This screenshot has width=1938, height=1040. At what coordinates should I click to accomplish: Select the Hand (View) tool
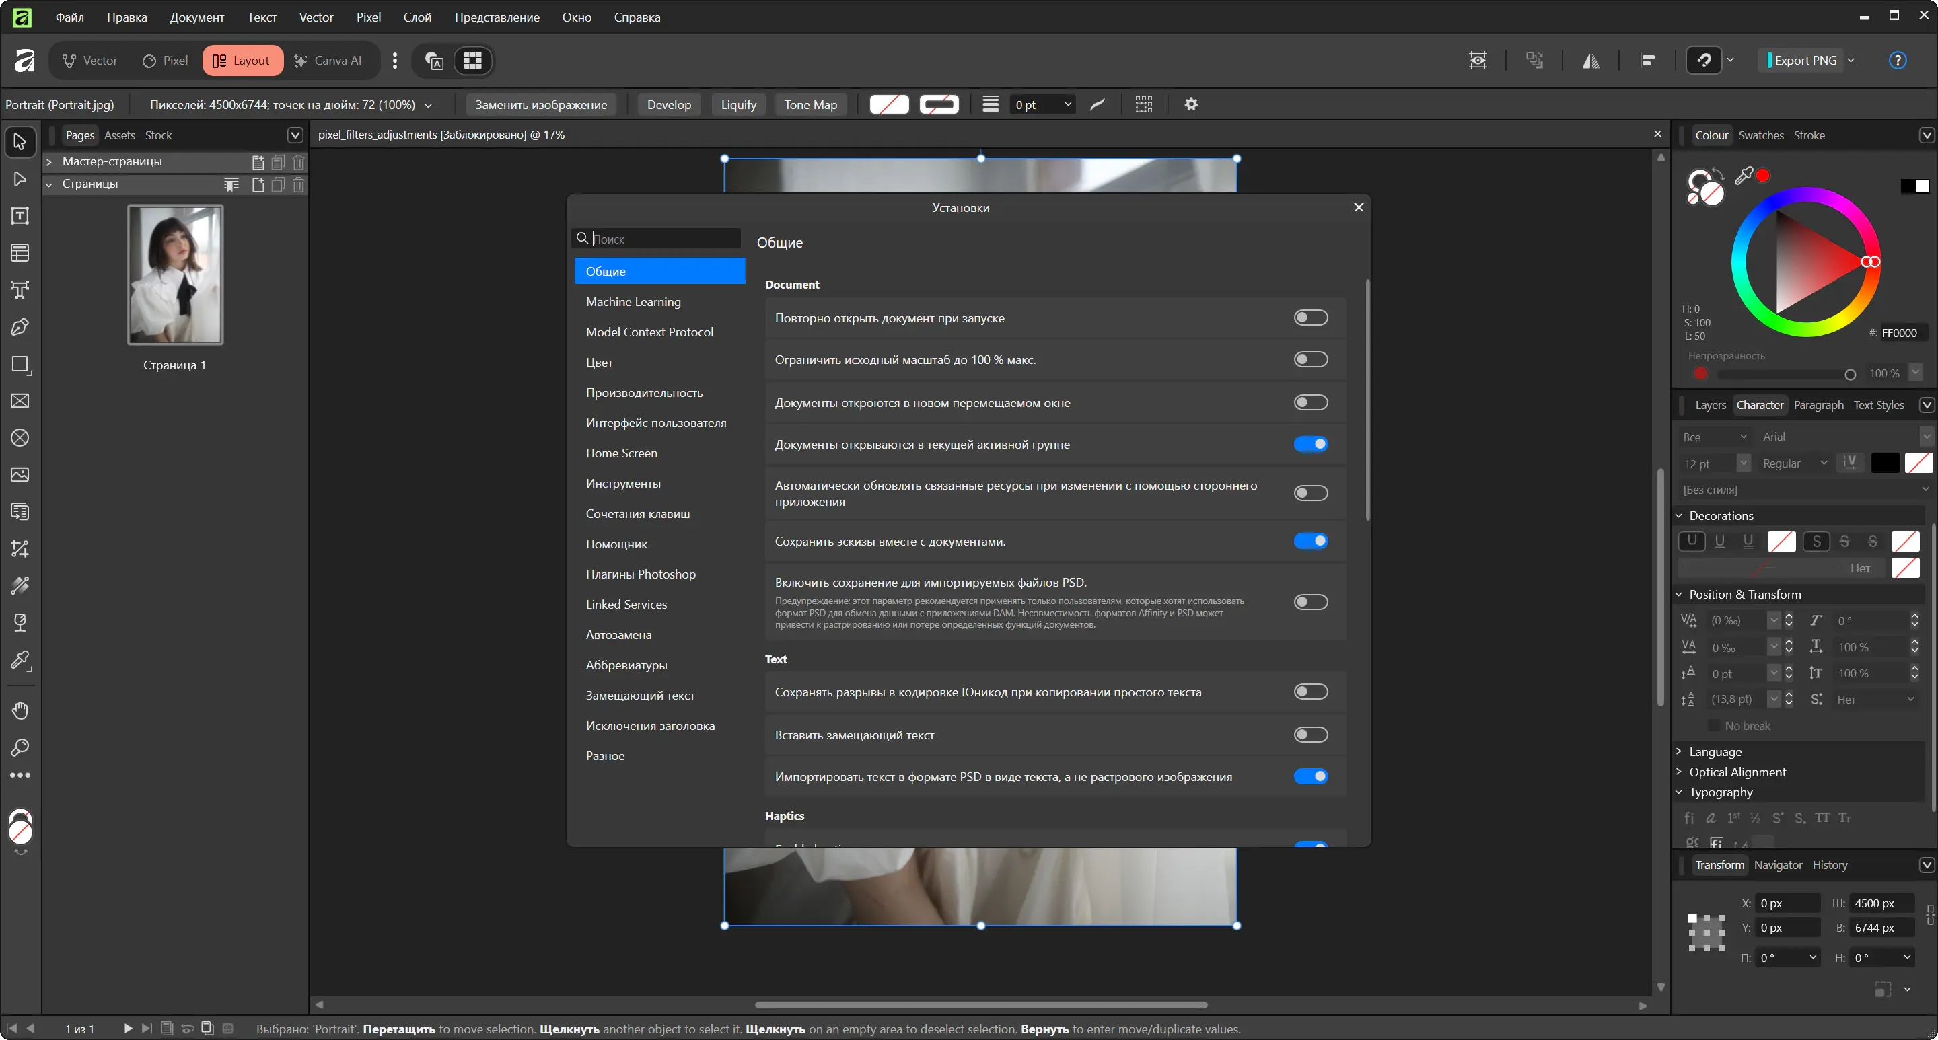pyautogui.click(x=20, y=710)
